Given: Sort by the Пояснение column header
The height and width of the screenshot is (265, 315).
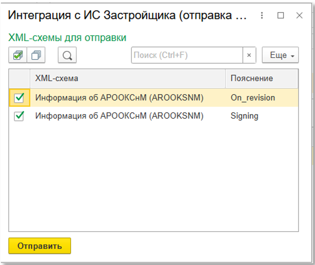Looking at the screenshot, I should click(261, 78).
